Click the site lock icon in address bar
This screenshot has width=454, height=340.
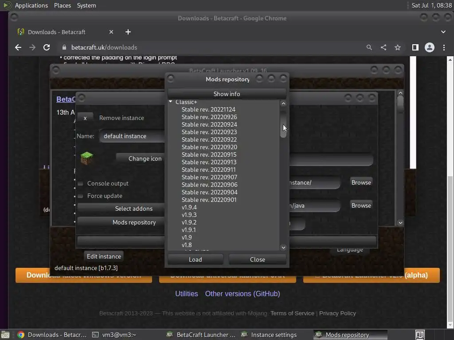tap(64, 47)
